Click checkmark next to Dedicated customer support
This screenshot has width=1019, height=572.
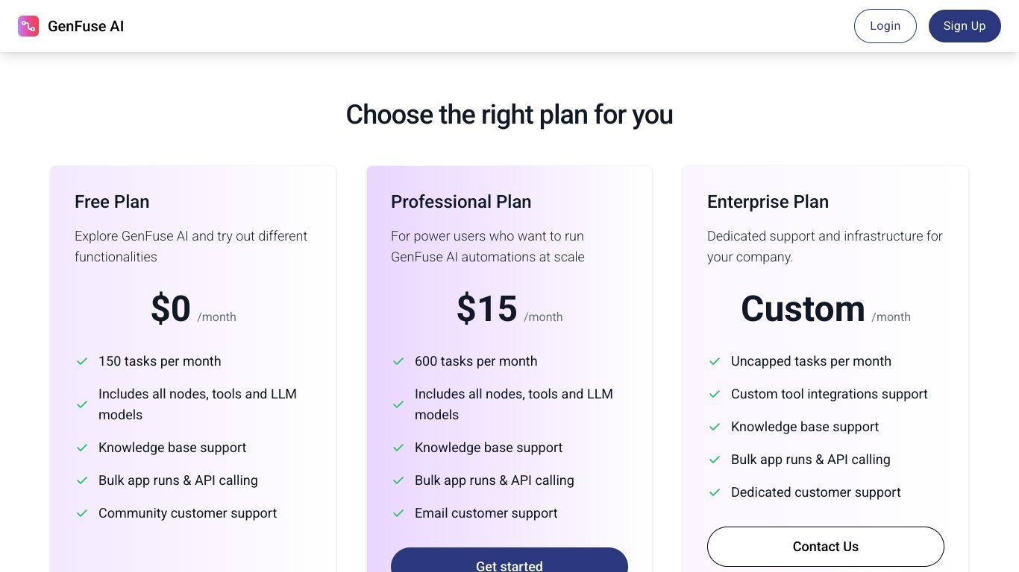(x=715, y=492)
